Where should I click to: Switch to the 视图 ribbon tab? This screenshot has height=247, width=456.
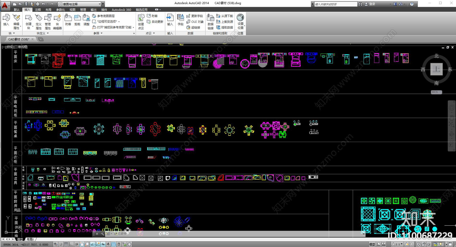72,10
